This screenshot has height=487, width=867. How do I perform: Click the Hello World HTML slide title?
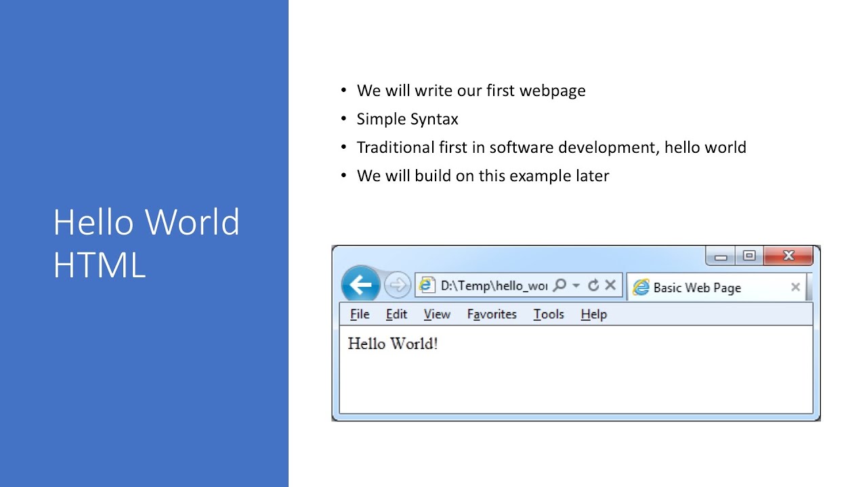click(146, 243)
